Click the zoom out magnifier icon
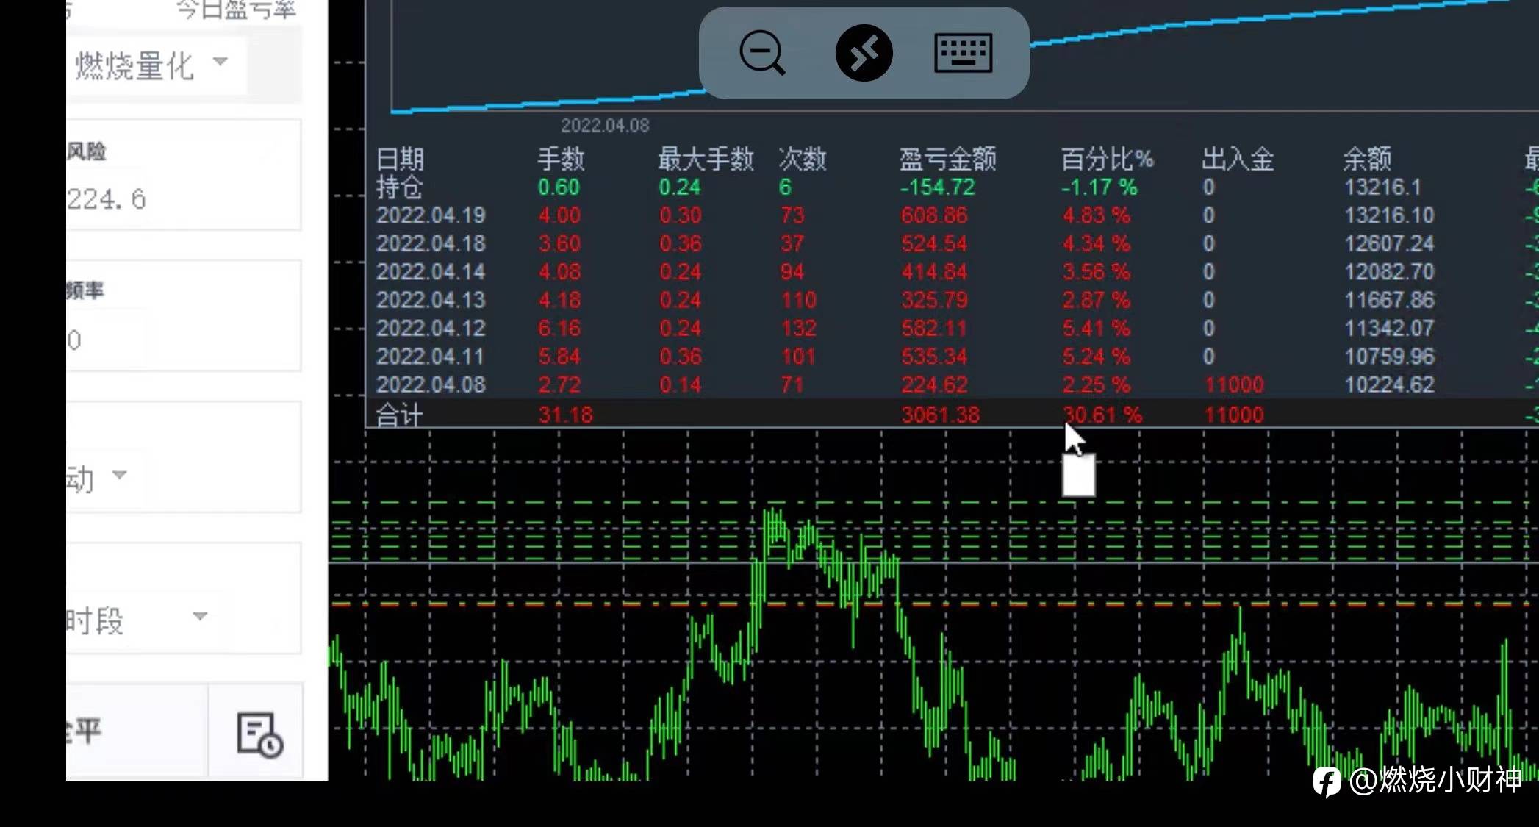 (x=762, y=53)
